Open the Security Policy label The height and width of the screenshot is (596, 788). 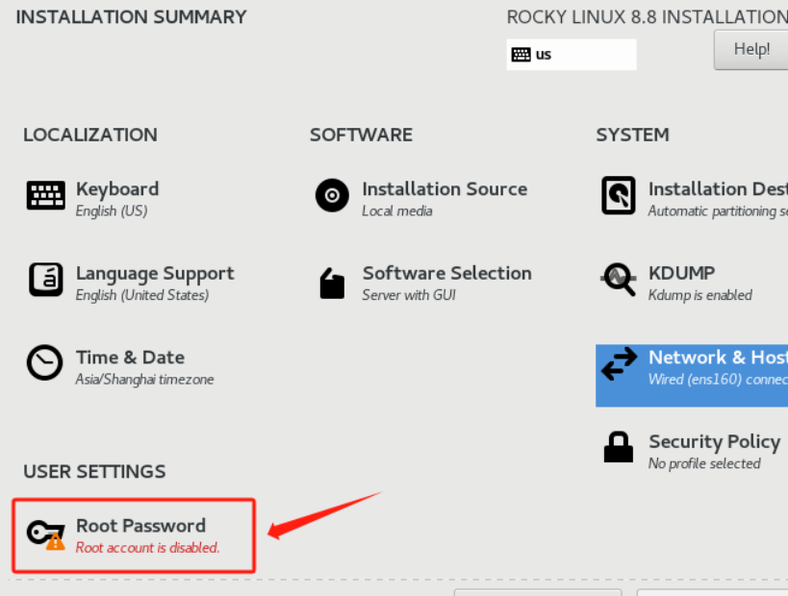coord(714,441)
